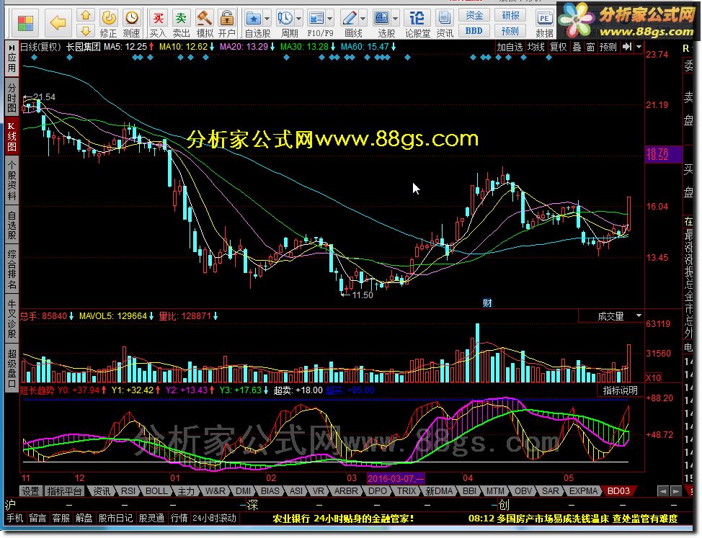
Task: Click the BBD toolbar button
Action: click(x=474, y=31)
